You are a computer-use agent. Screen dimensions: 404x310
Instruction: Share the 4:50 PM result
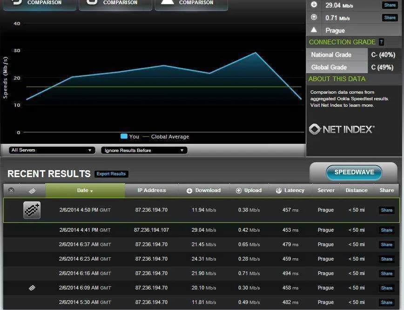tap(387, 210)
